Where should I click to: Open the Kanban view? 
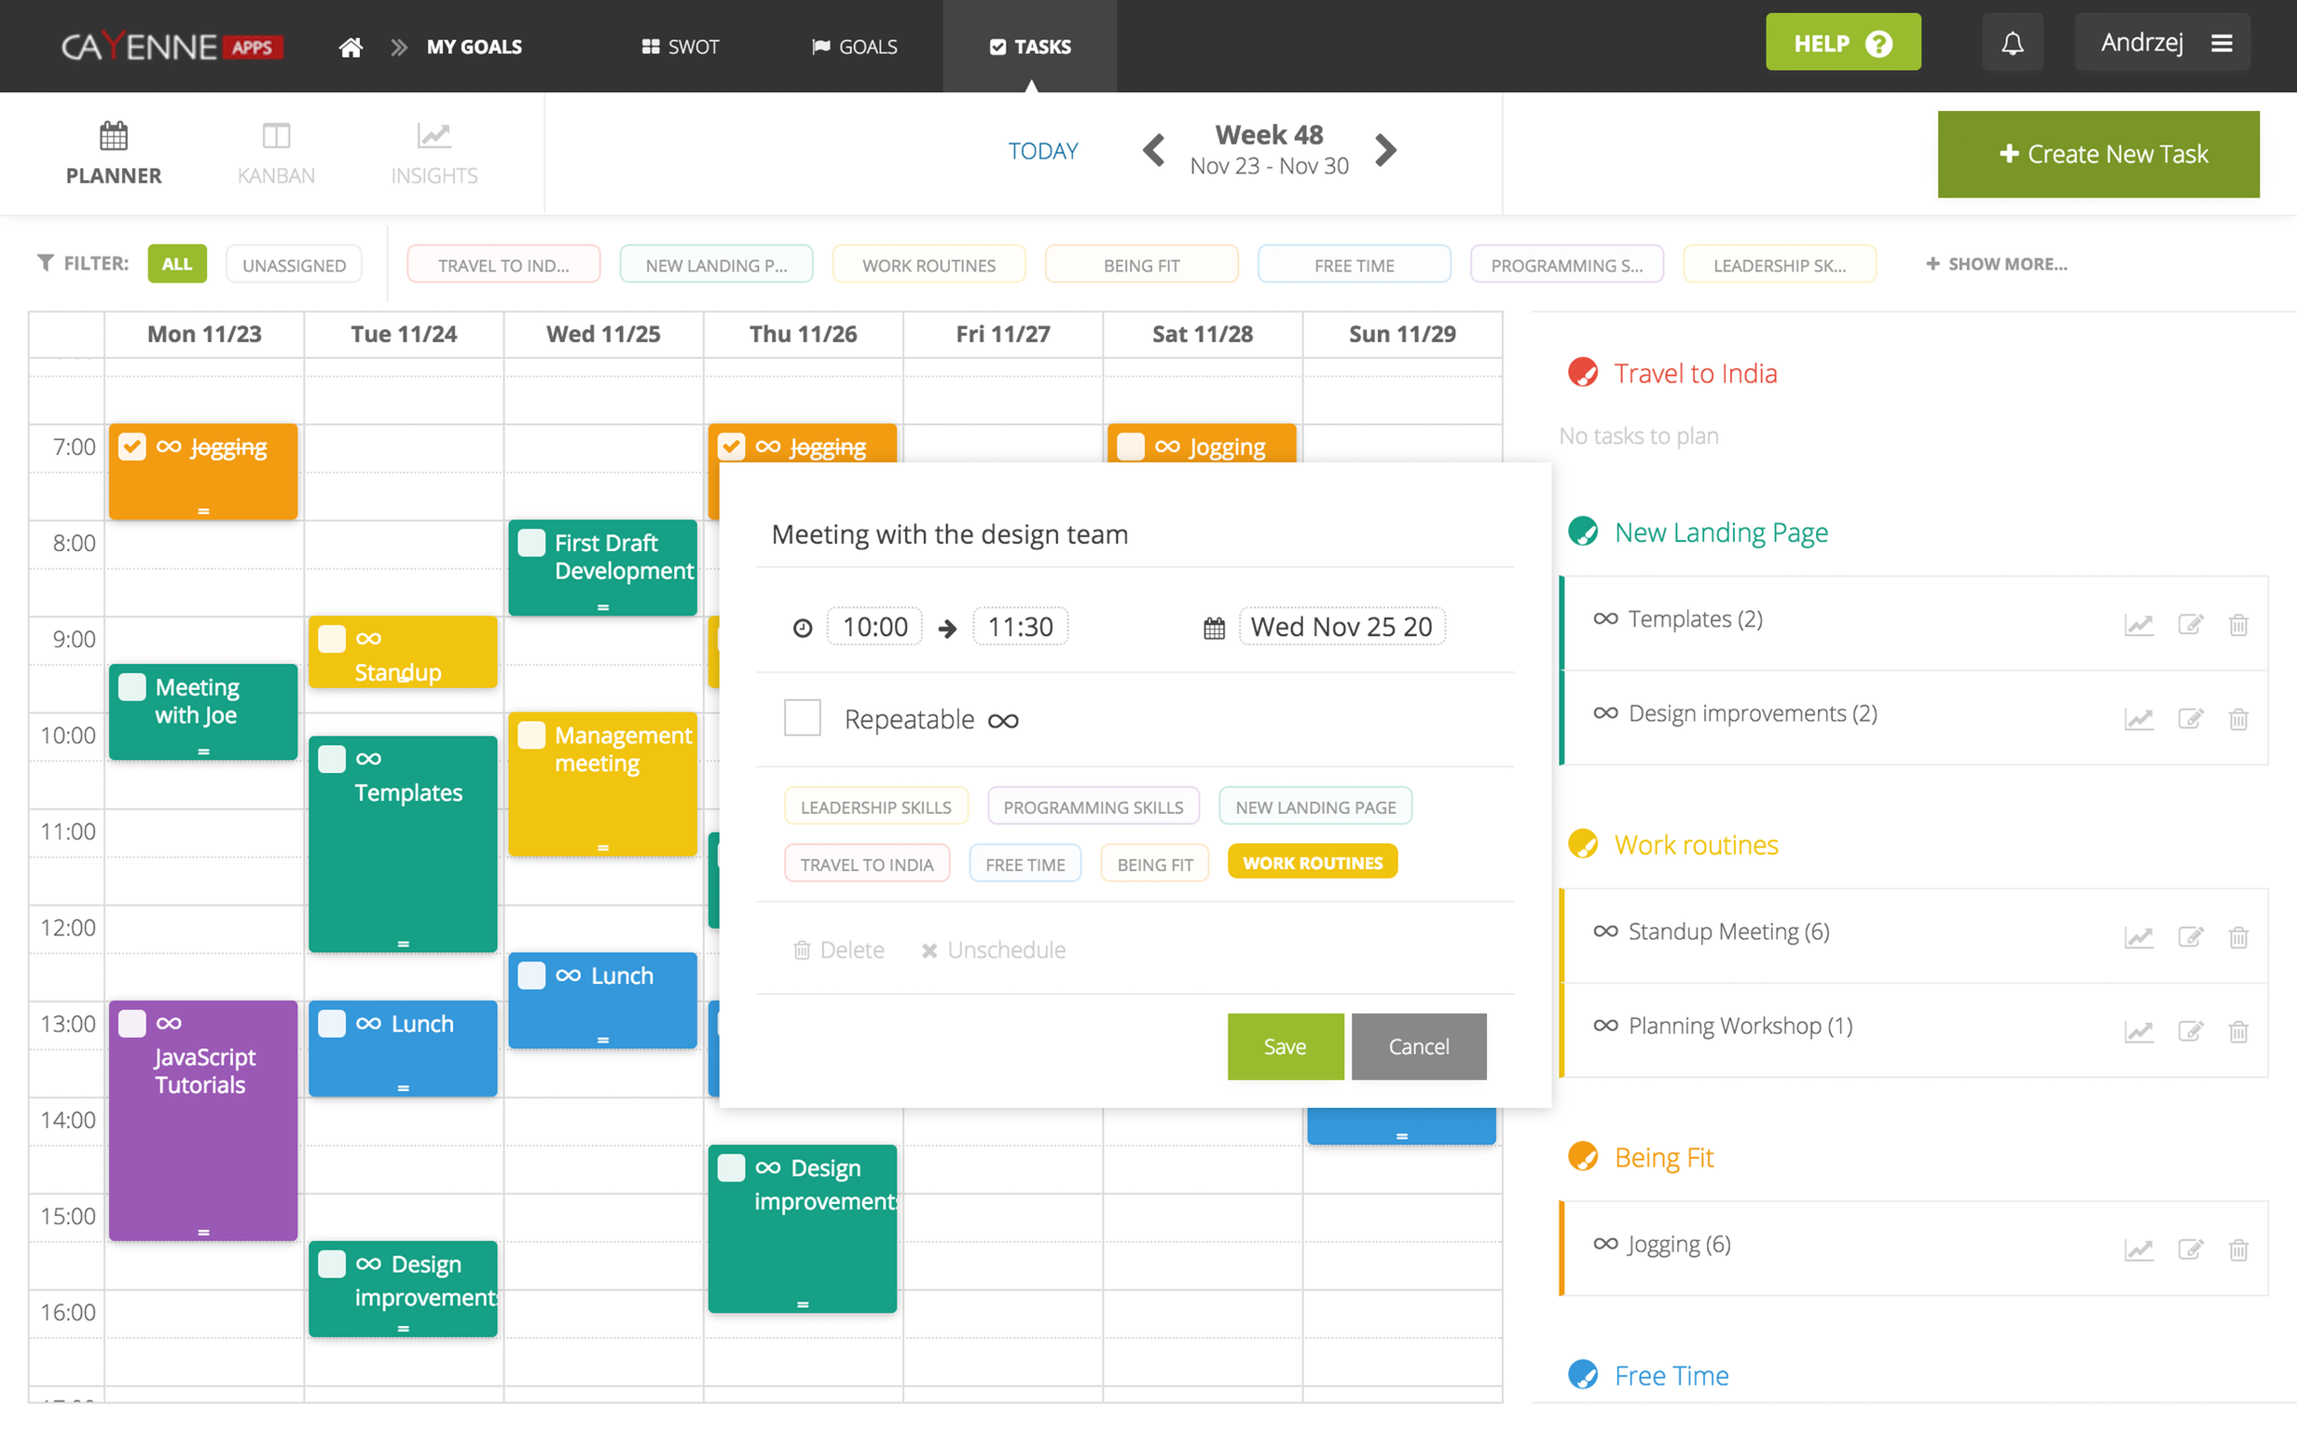coord(275,153)
